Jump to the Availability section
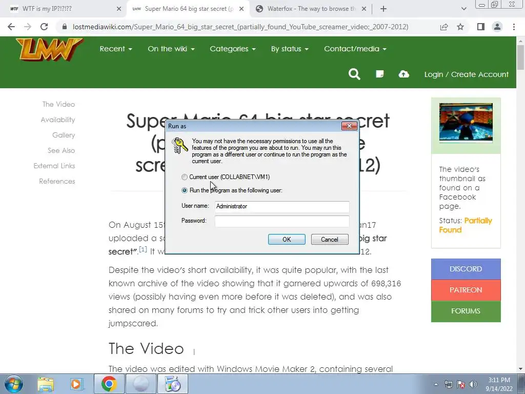This screenshot has height=394, width=525. (x=58, y=120)
